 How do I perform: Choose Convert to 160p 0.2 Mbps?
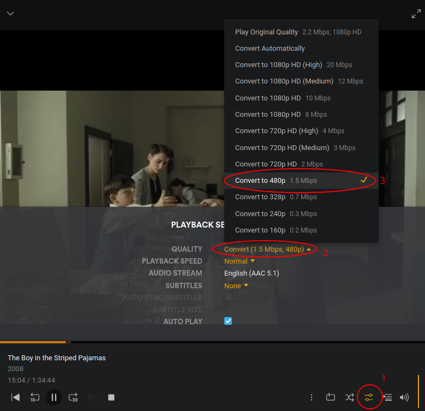tap(301, 230)
